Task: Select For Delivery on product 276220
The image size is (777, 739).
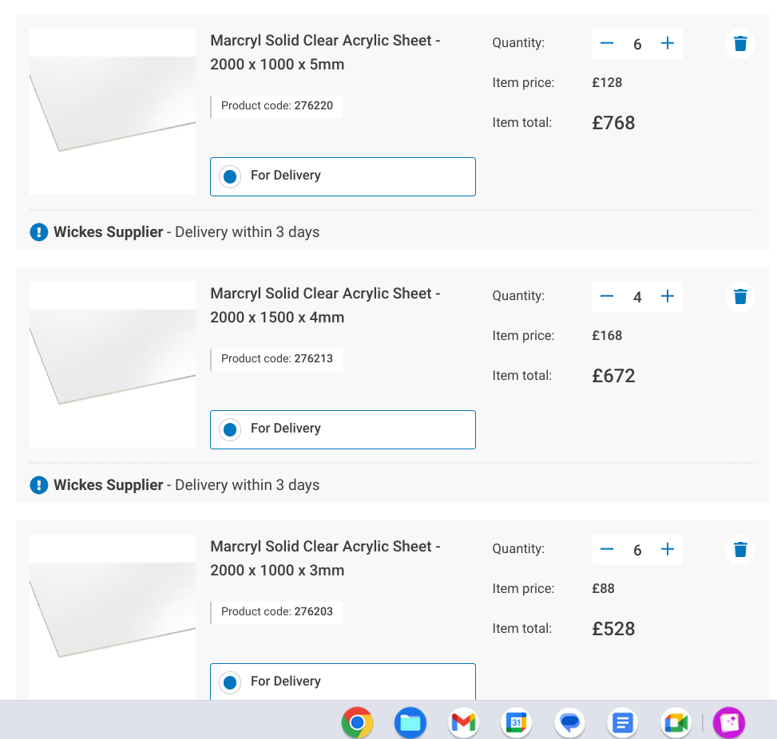Action: 231,176
